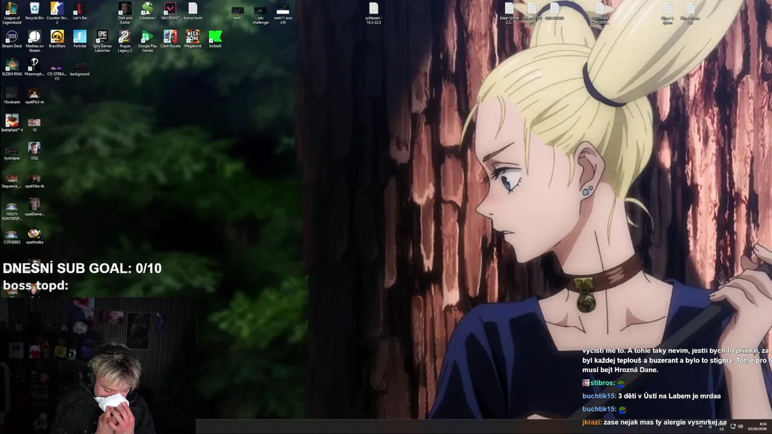The width and height of the screenshot is (772, 434).
Task: Open rank1 image file
Action: 238,13
